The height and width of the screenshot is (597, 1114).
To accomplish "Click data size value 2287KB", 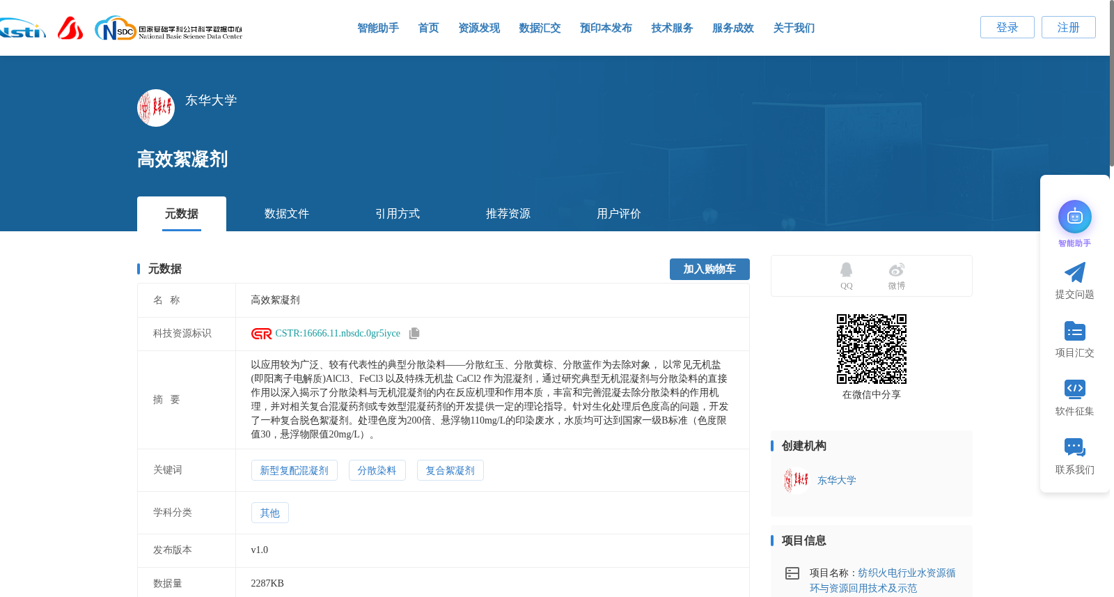I will pos(267,584).
